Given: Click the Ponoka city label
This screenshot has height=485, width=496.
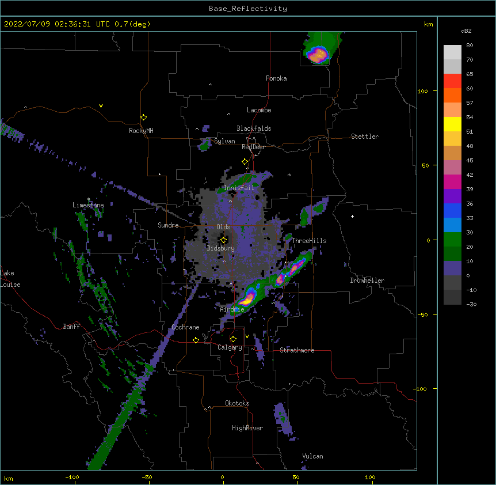Looking at the screenshot, I should point(276,78).
